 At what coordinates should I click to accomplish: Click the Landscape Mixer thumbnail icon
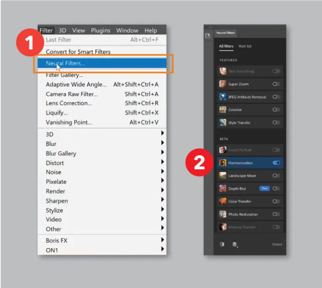tap(223, 176)
